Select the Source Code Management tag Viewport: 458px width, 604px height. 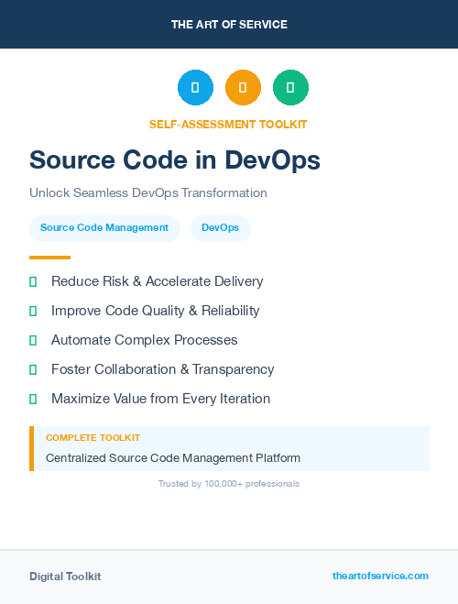104,228
